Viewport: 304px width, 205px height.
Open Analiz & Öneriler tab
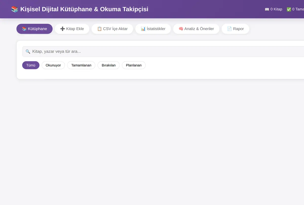[196, 29]
